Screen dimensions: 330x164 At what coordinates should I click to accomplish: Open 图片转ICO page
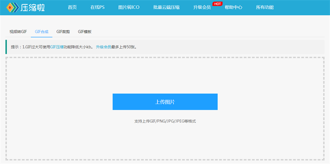(129, 7)
